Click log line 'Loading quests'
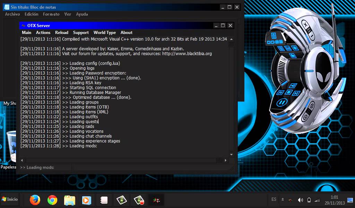 (59, 122)
